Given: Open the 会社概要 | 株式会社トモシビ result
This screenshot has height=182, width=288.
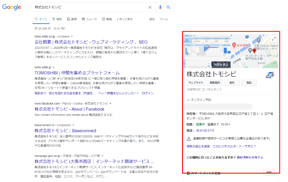Looking at the screenshot, I should 91,42.
